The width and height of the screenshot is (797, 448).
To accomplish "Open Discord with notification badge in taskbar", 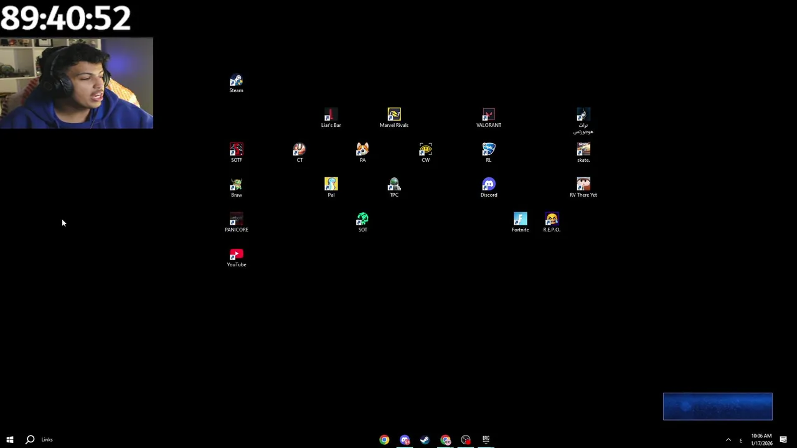I will point(405,440).
